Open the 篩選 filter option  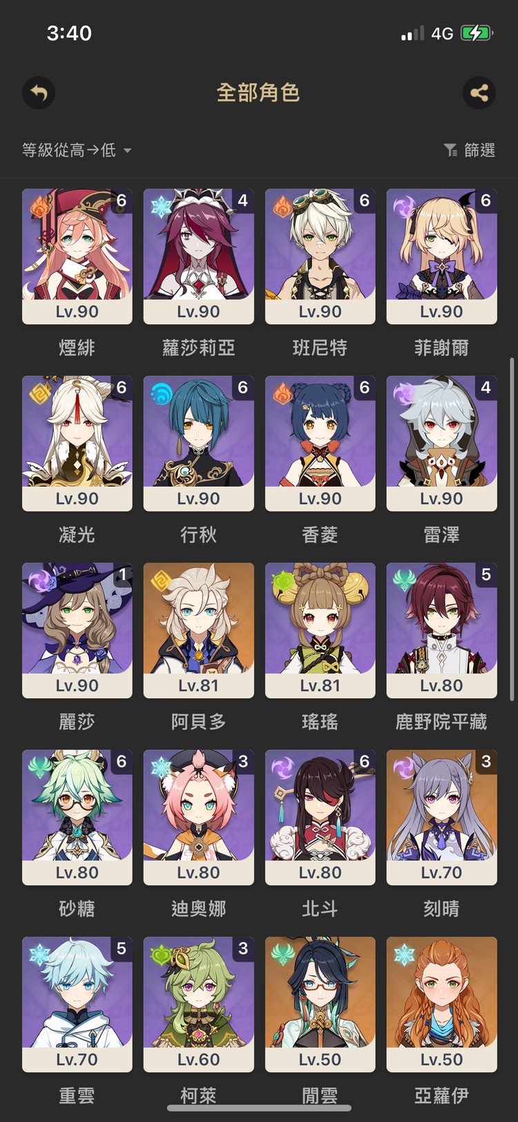tap(470, 150)
